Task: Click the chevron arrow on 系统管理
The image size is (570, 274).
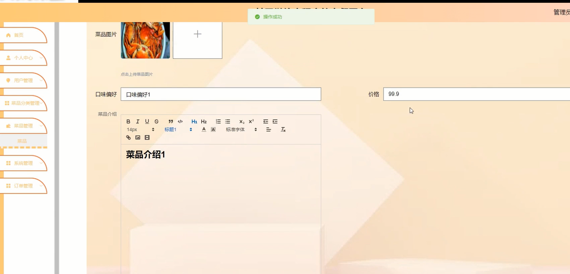Action: pyautogui.click(x=41, y=163)
